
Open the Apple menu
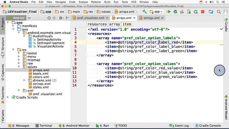coord(5,2)
